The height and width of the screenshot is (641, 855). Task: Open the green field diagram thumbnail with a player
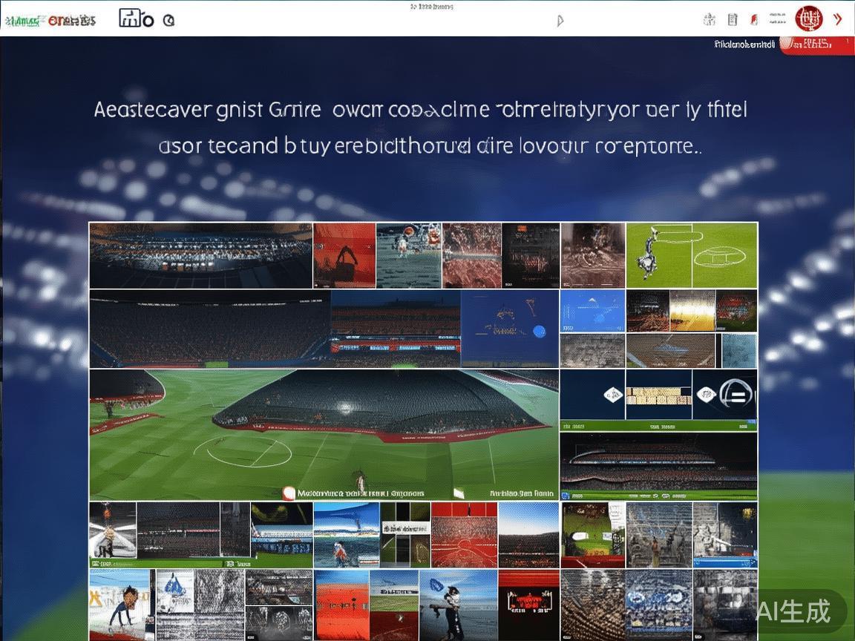692,255
